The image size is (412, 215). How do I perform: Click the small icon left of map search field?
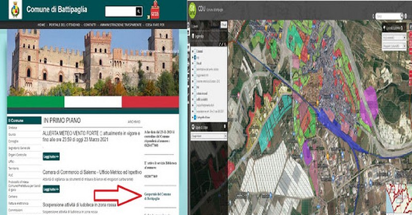(373, 16)
